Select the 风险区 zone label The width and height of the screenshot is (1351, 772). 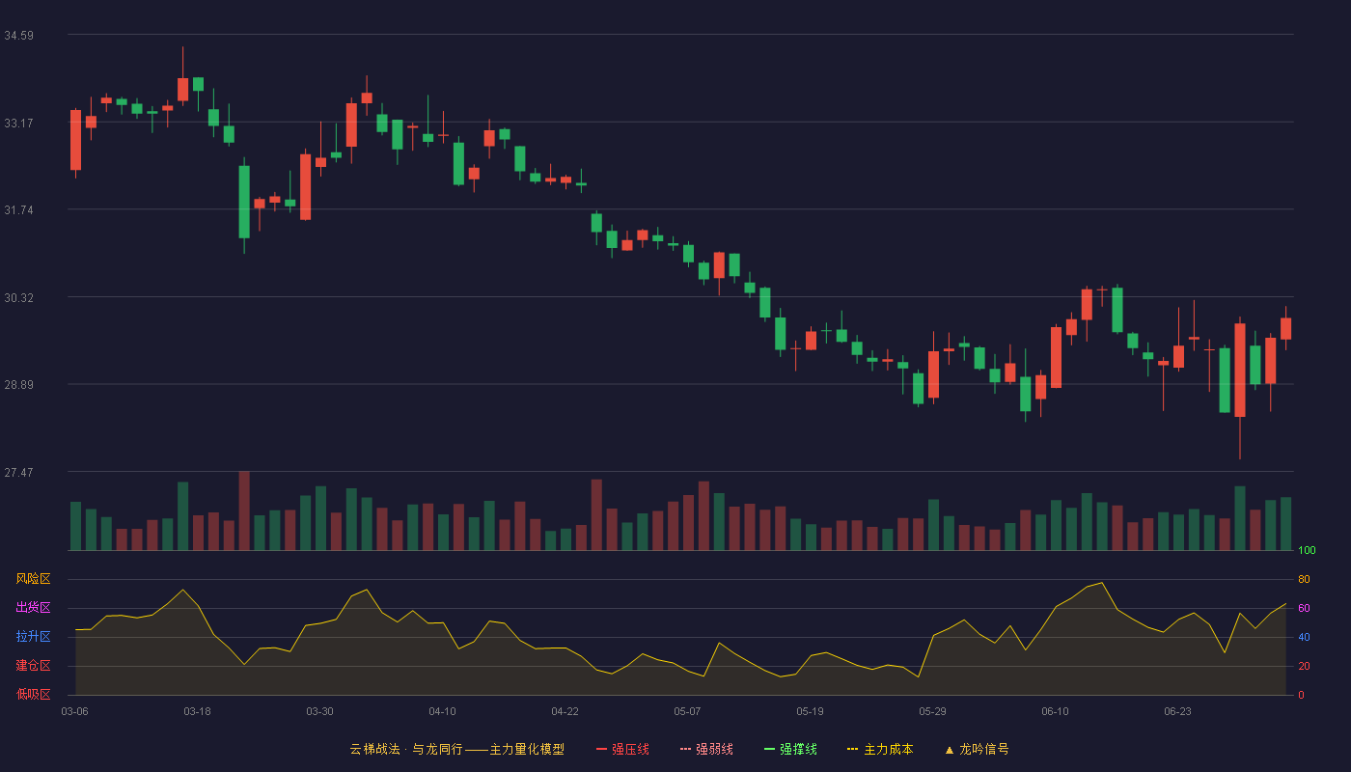tap(33, 579)
